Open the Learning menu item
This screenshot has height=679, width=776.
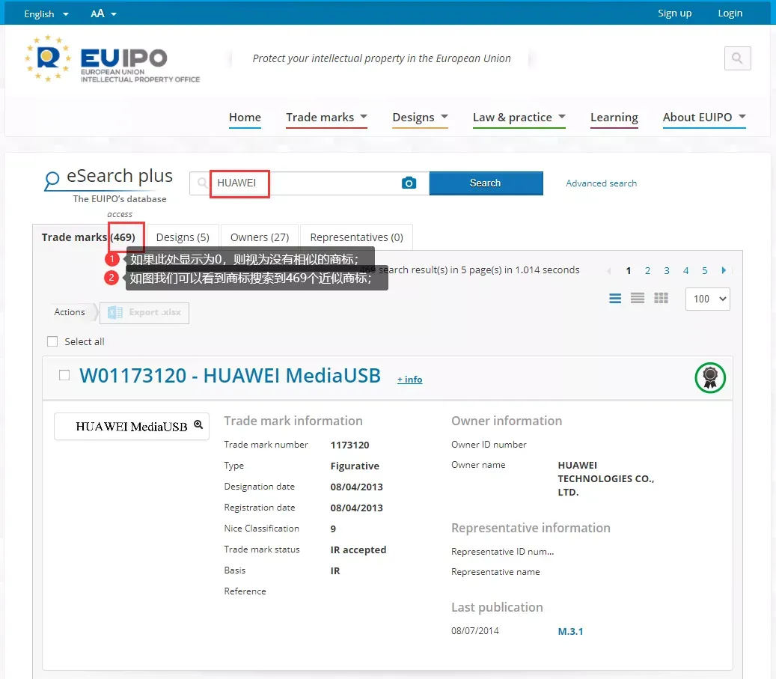click(614, 118)
